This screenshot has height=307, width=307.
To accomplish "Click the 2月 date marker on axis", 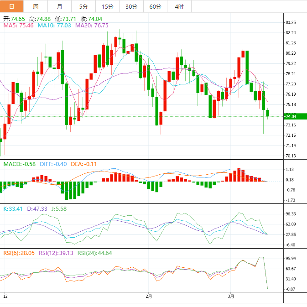I will coord(148,296).
